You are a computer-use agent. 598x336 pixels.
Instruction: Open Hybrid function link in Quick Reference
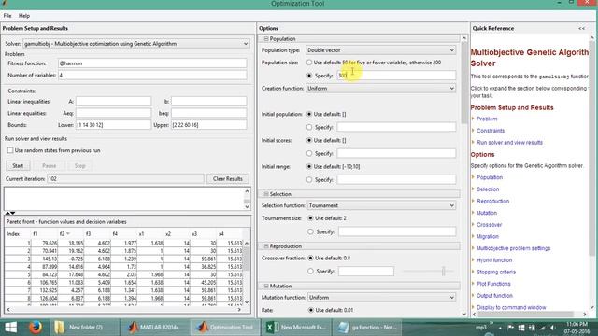click(x=494, y=260)
